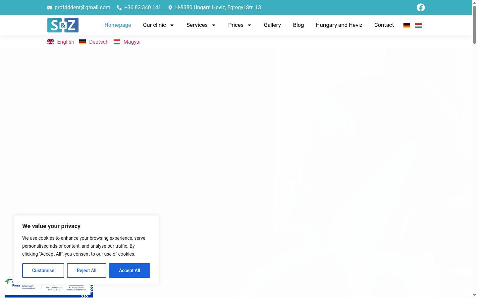Click the phone handset icon
This screenshot has width=477, height=298.
click(119, 8)
